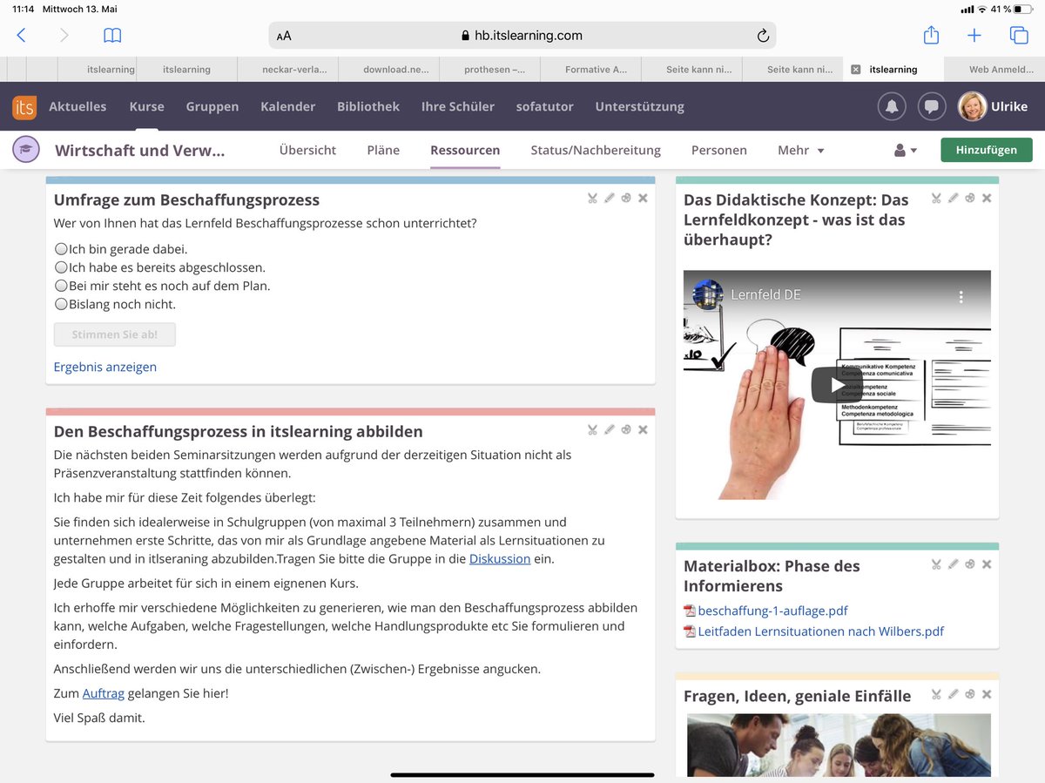This screenshot has width=1045, height=783.
Task: Open the YouTube video three-dot menu
Action: (x=961, y=296)
